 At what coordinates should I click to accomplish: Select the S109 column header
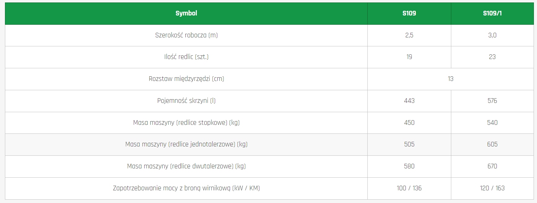409,13
